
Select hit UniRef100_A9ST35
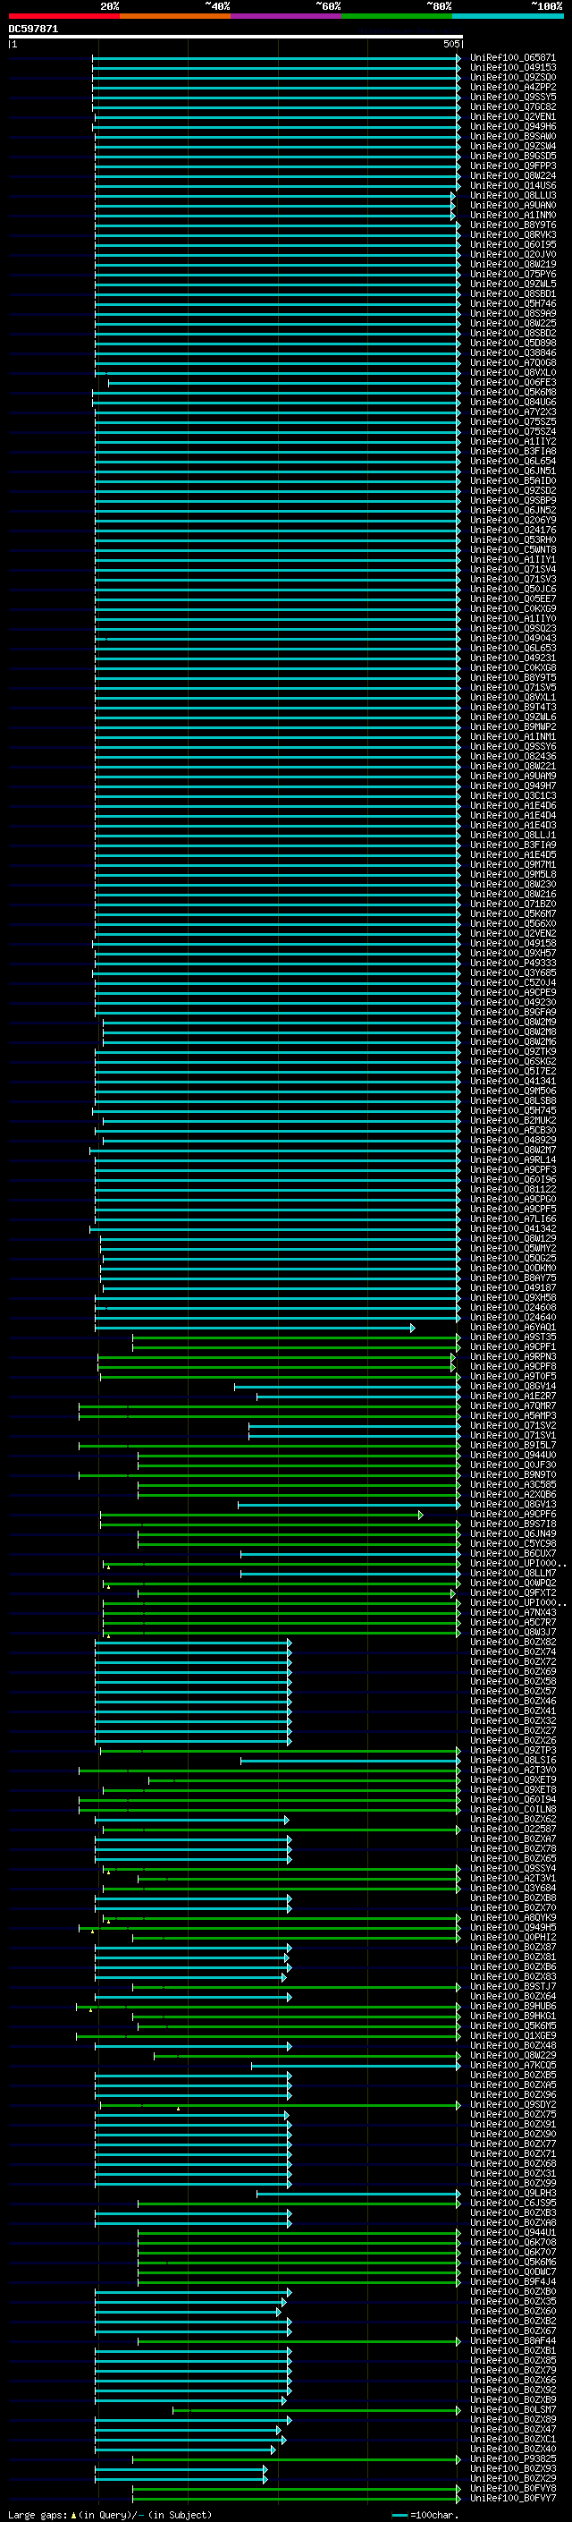tap(513, 1337)
